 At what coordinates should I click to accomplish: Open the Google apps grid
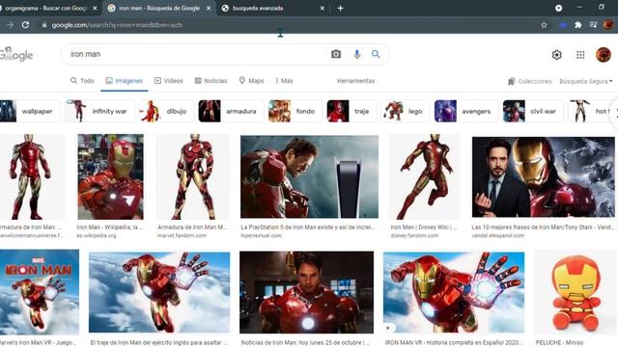click(x=580, y=55)
